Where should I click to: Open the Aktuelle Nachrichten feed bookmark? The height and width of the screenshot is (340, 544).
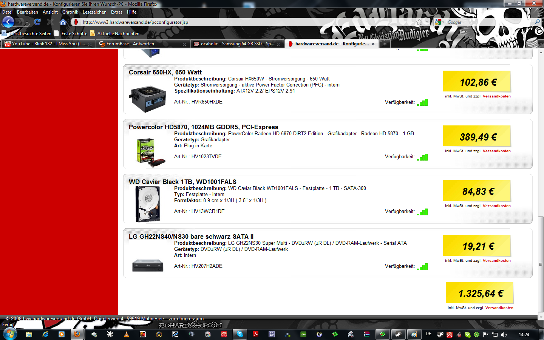click(x=114, y=34)
